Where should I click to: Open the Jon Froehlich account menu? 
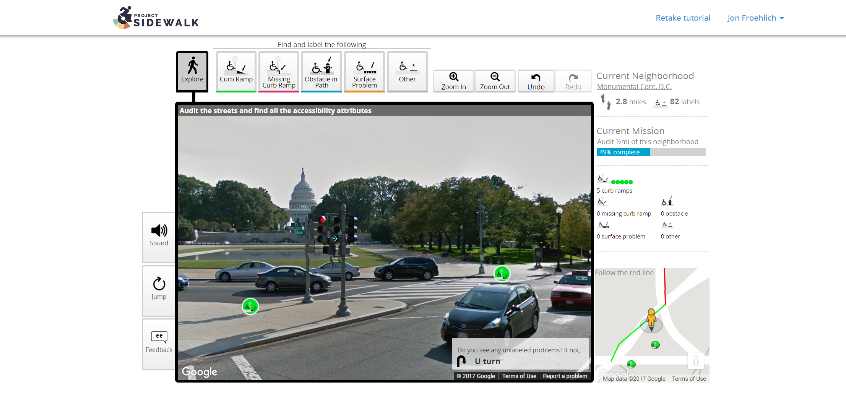[755, 18]
